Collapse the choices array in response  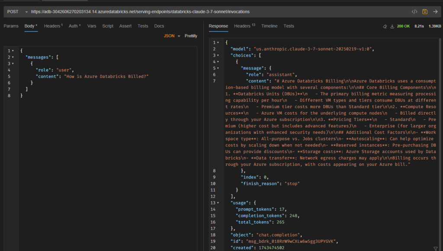(218, 55)
